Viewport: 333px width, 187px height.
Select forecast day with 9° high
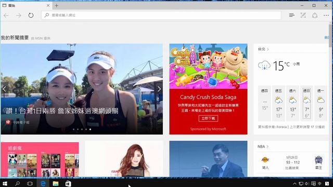pos(321,103)
